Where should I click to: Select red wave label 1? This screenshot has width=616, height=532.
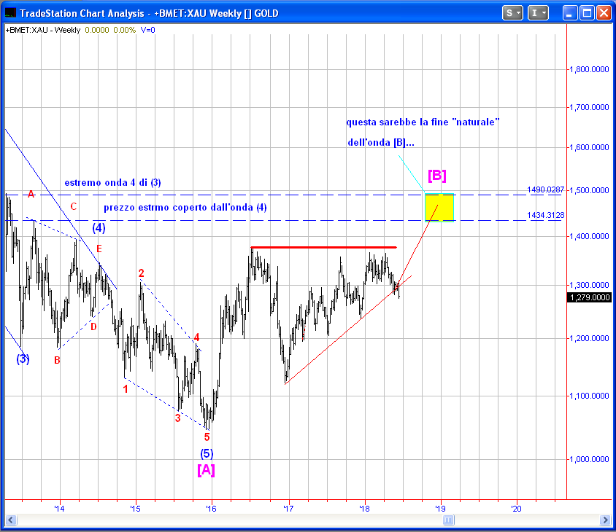point(126,389)
